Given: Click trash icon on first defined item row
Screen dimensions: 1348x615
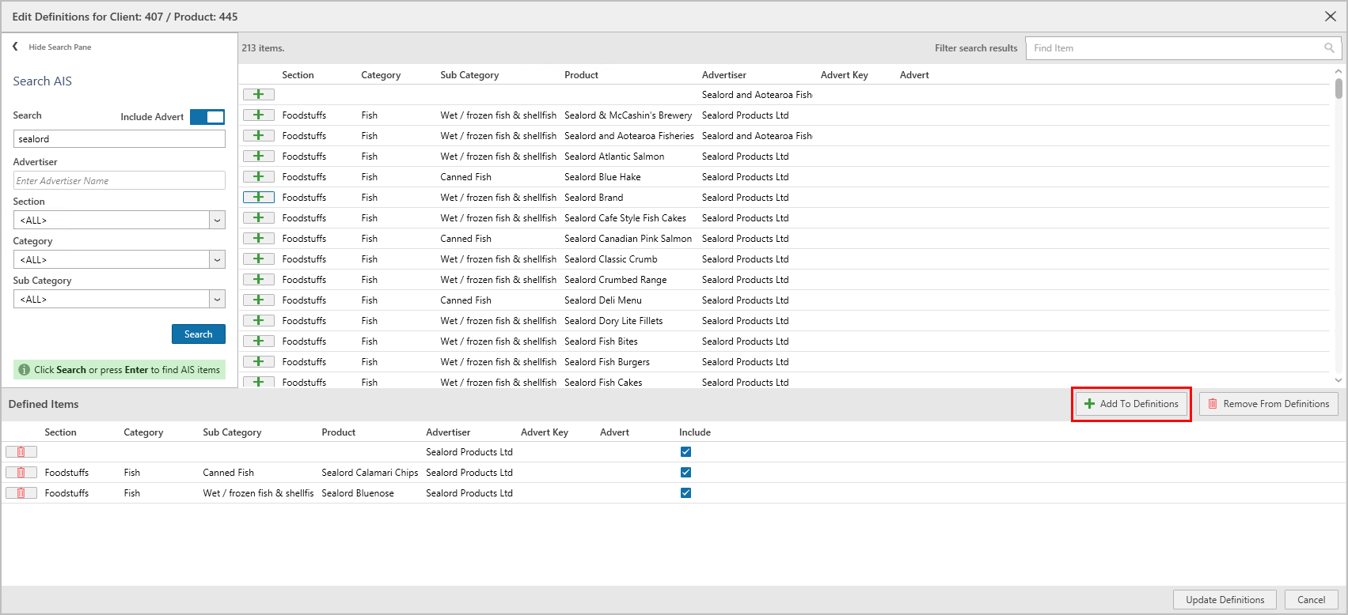Looking at the screenshot, I should pyautogui.click(x=21, y=452).
